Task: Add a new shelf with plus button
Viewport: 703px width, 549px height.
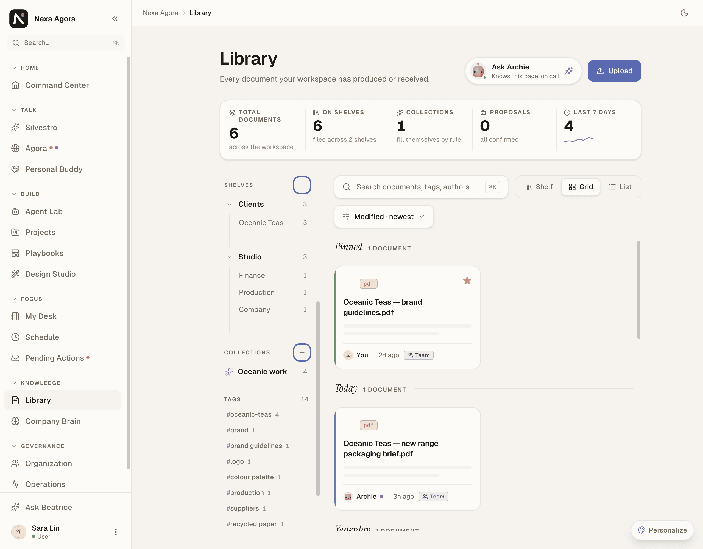Action: click(x=302, y=185)
